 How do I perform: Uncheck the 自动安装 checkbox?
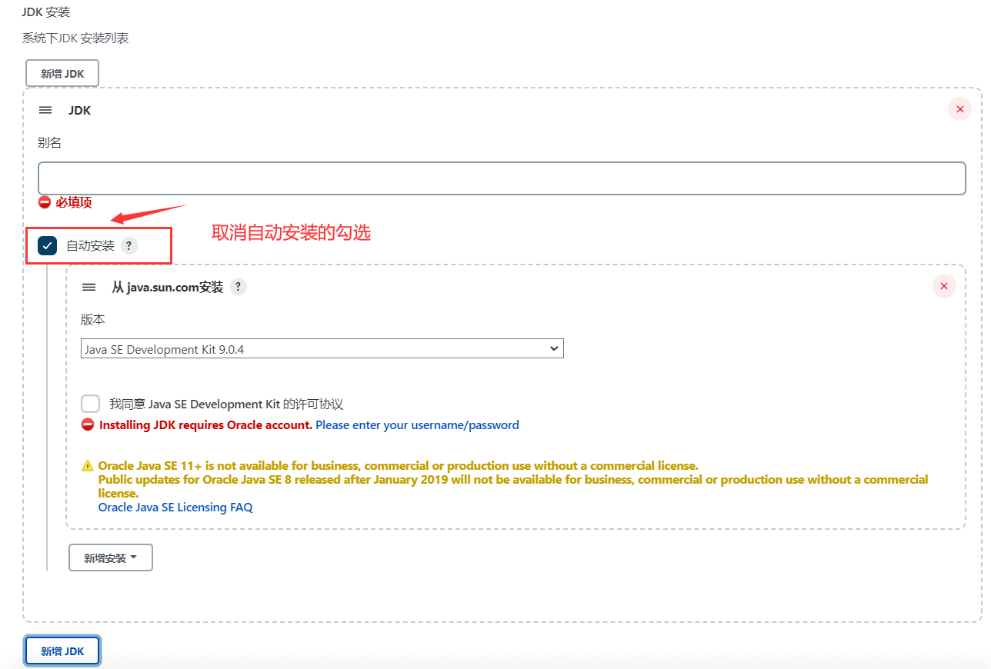tap(48, 246)
